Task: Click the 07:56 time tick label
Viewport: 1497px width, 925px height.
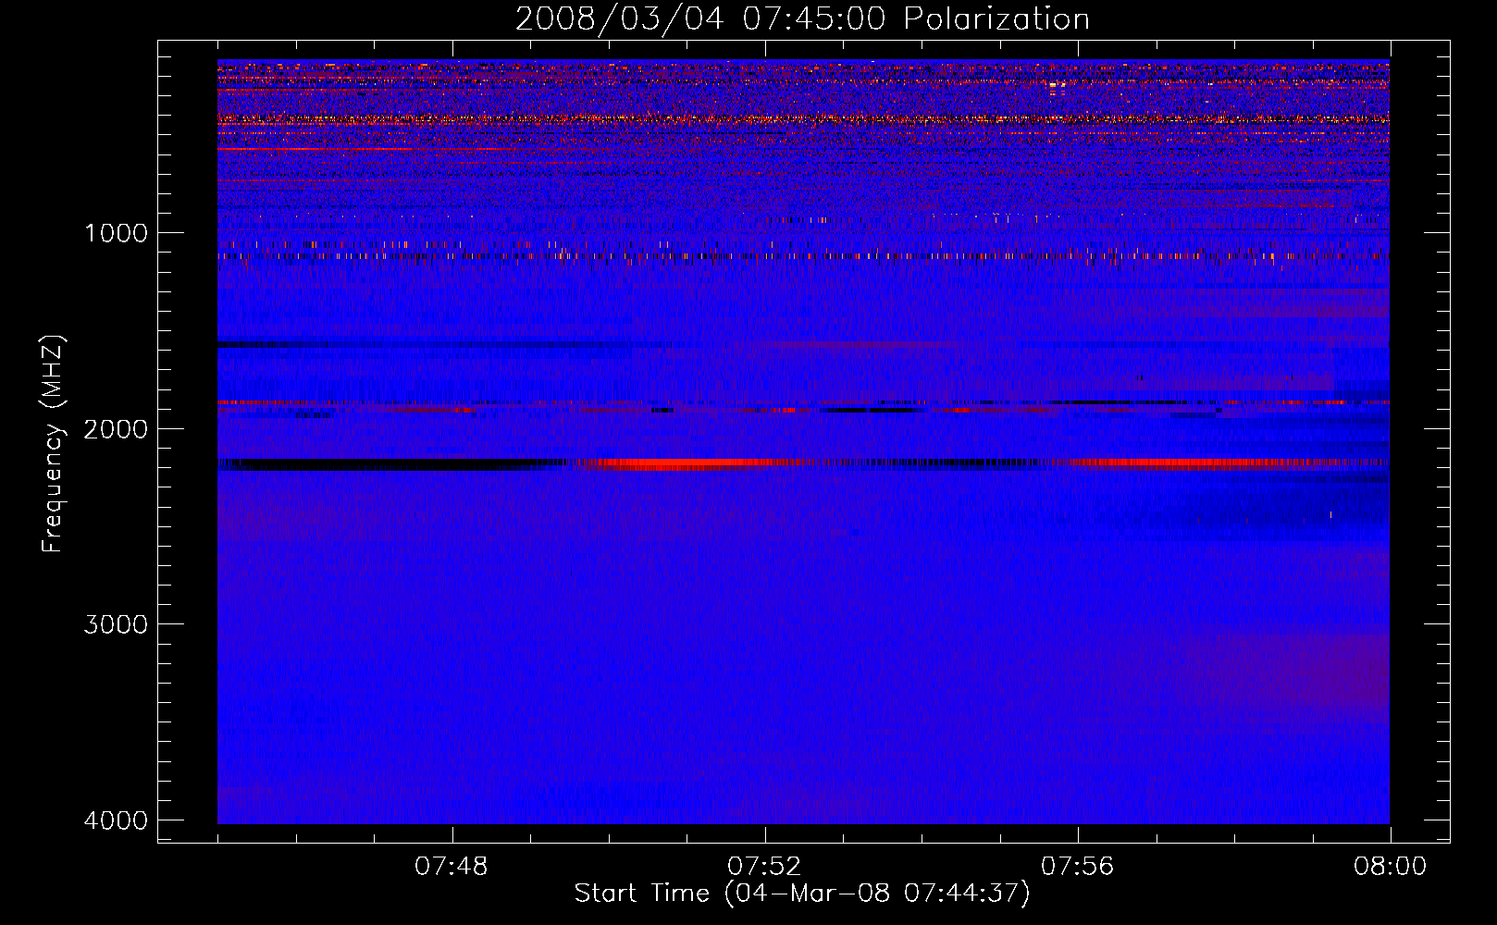Action: coord(1078,867)
